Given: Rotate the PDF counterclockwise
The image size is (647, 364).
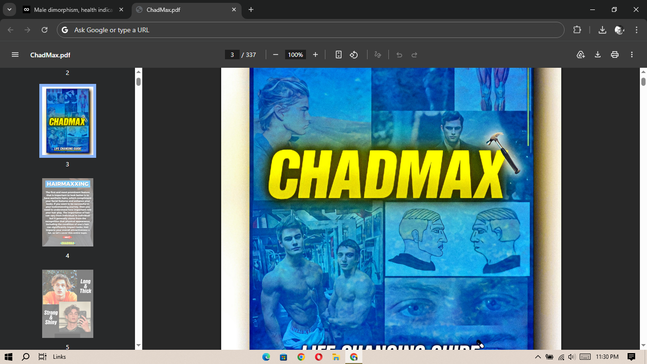Looking at the screenshot, I should tap(354, 55).
